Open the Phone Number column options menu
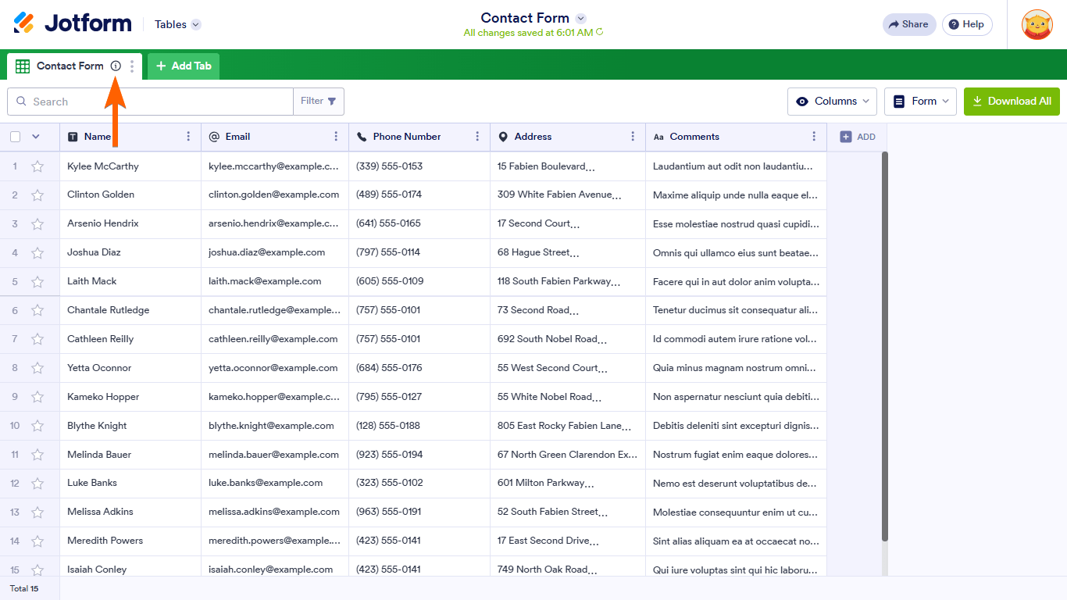Viewport: 1067px width, 600px height. pos(477,137)
